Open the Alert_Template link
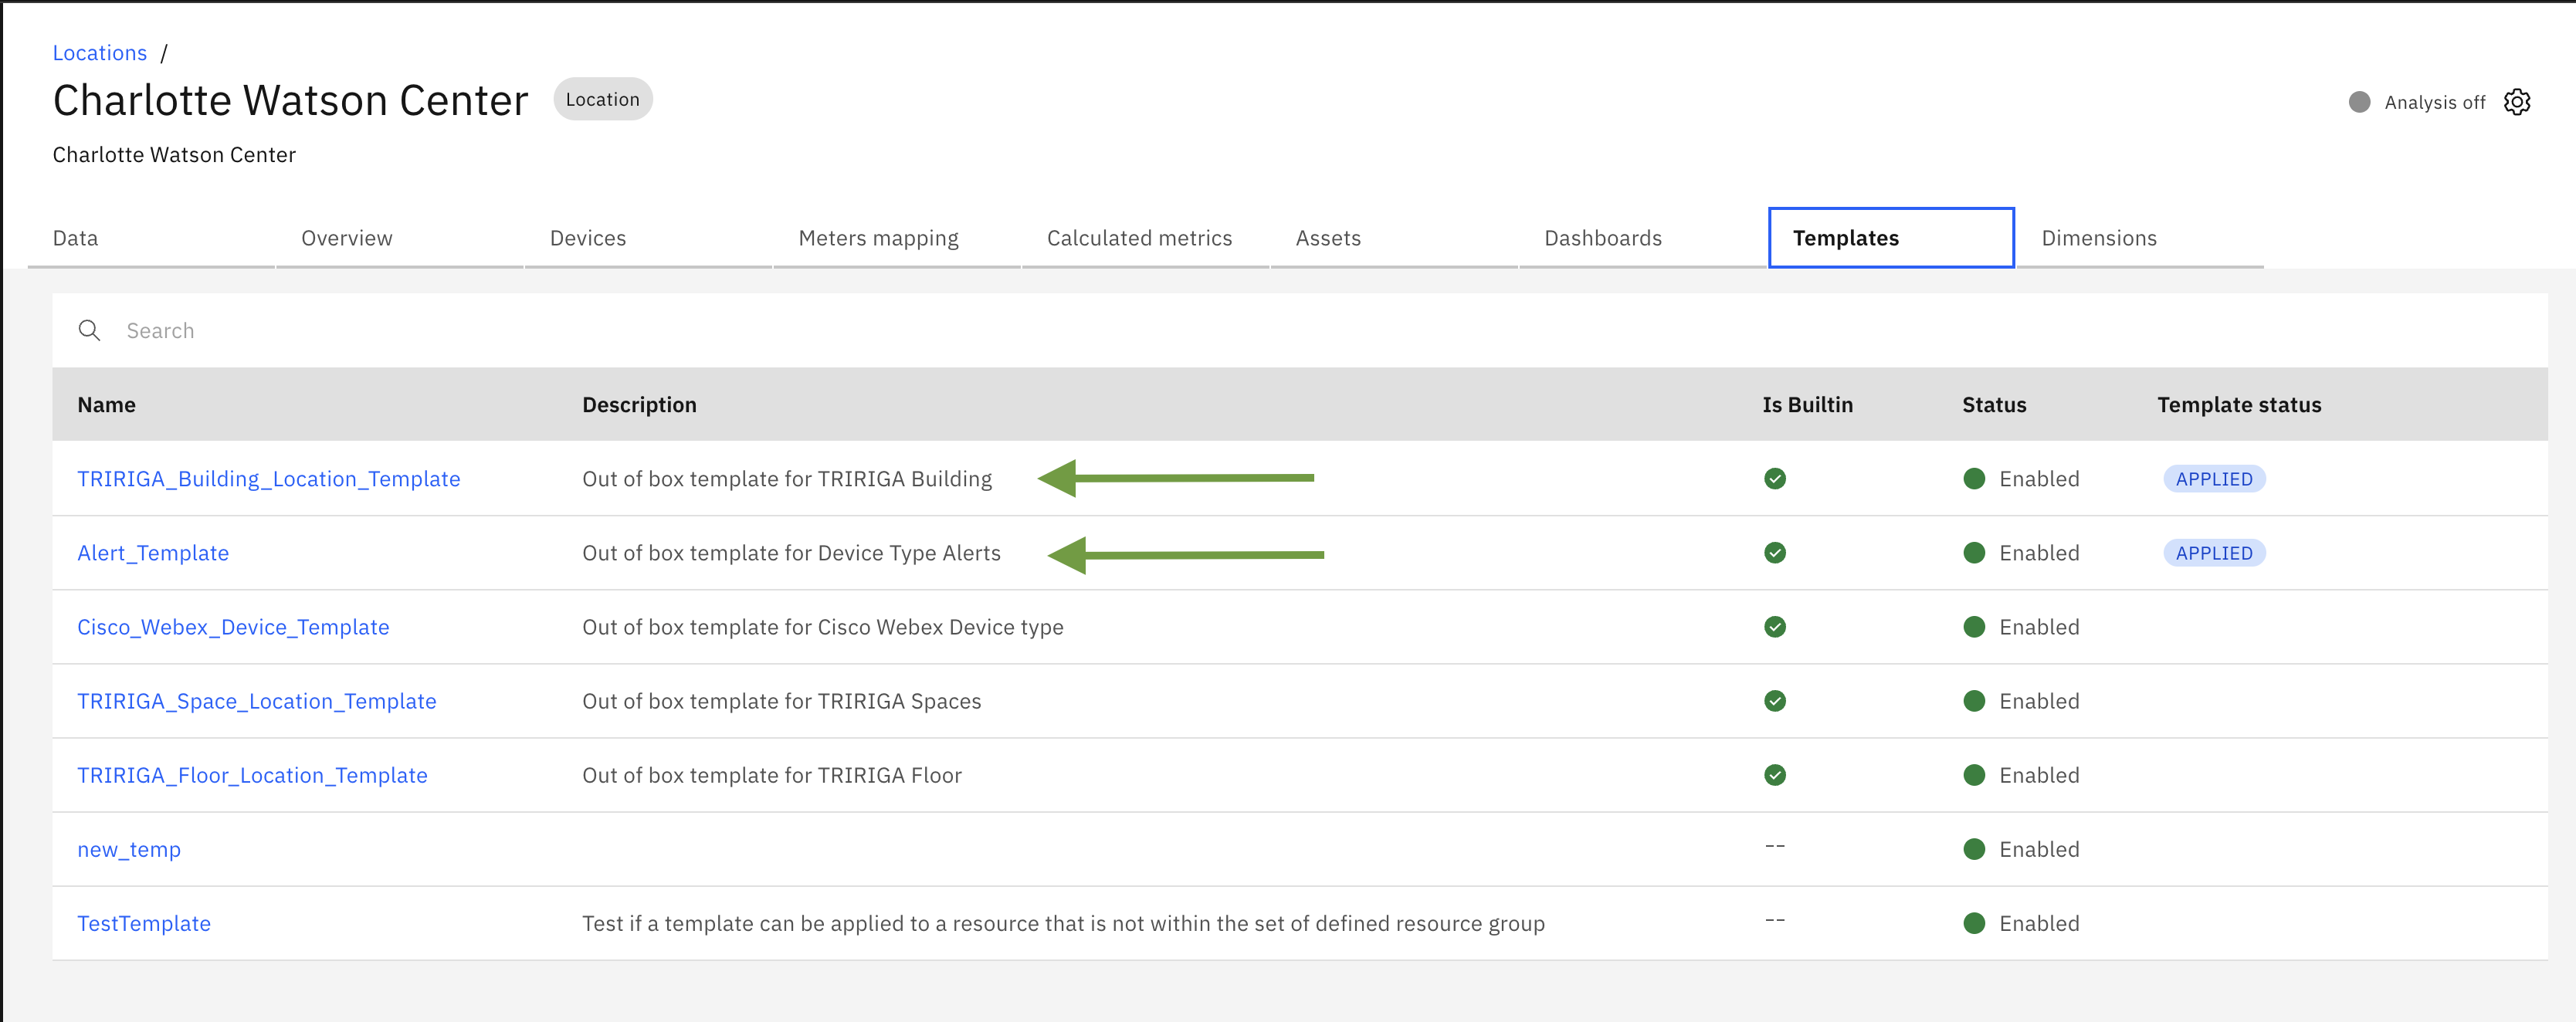Screen dimensions: 2576x1022 coord(153,553)
